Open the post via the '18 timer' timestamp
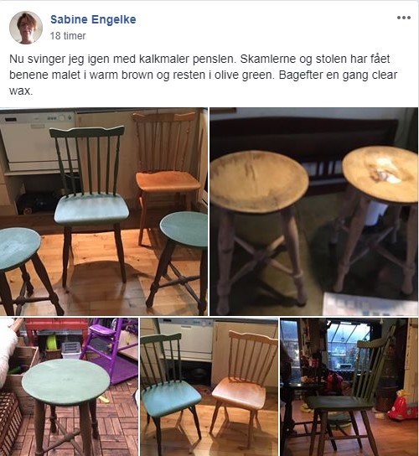The height and width of the screenshot is (456, 419). [x=68, y=36]
